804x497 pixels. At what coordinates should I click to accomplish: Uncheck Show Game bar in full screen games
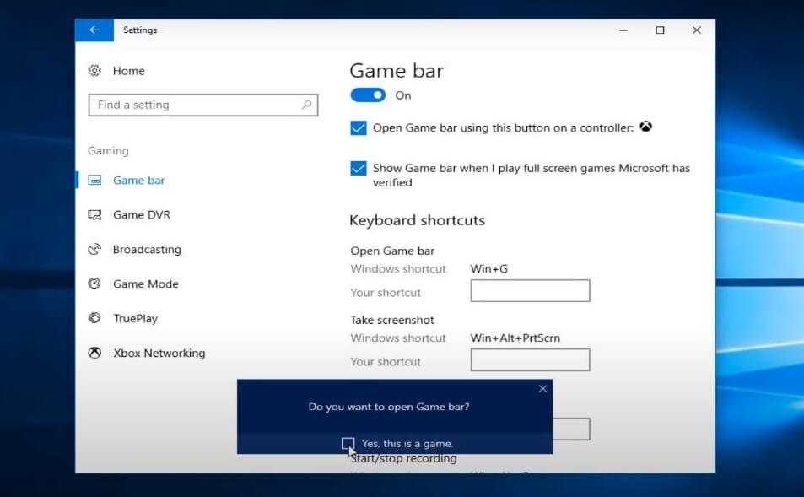click(x=359, y=169)
